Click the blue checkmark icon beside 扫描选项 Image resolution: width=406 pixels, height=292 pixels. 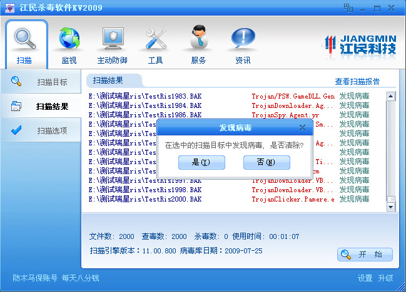tap(16, 130)
